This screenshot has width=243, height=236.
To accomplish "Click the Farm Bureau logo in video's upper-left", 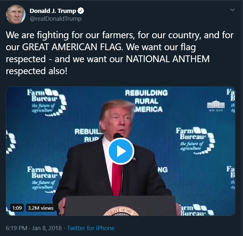I will 47,102.
